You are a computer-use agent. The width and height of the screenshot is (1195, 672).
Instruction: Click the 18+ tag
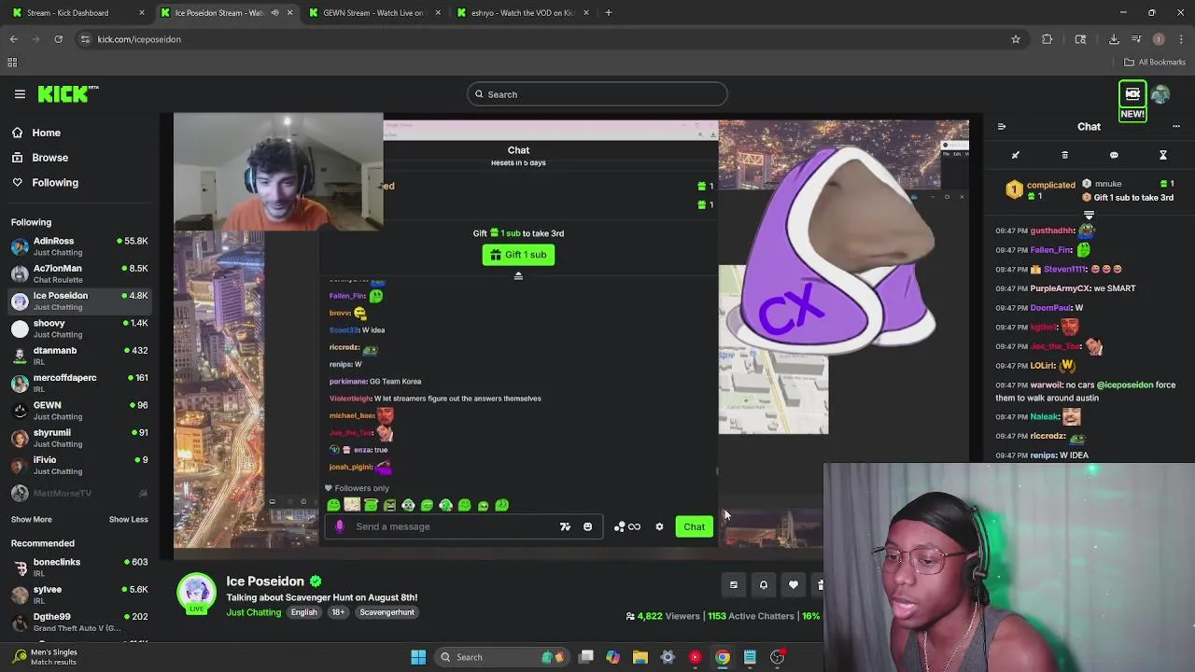[x=338, y=612]
